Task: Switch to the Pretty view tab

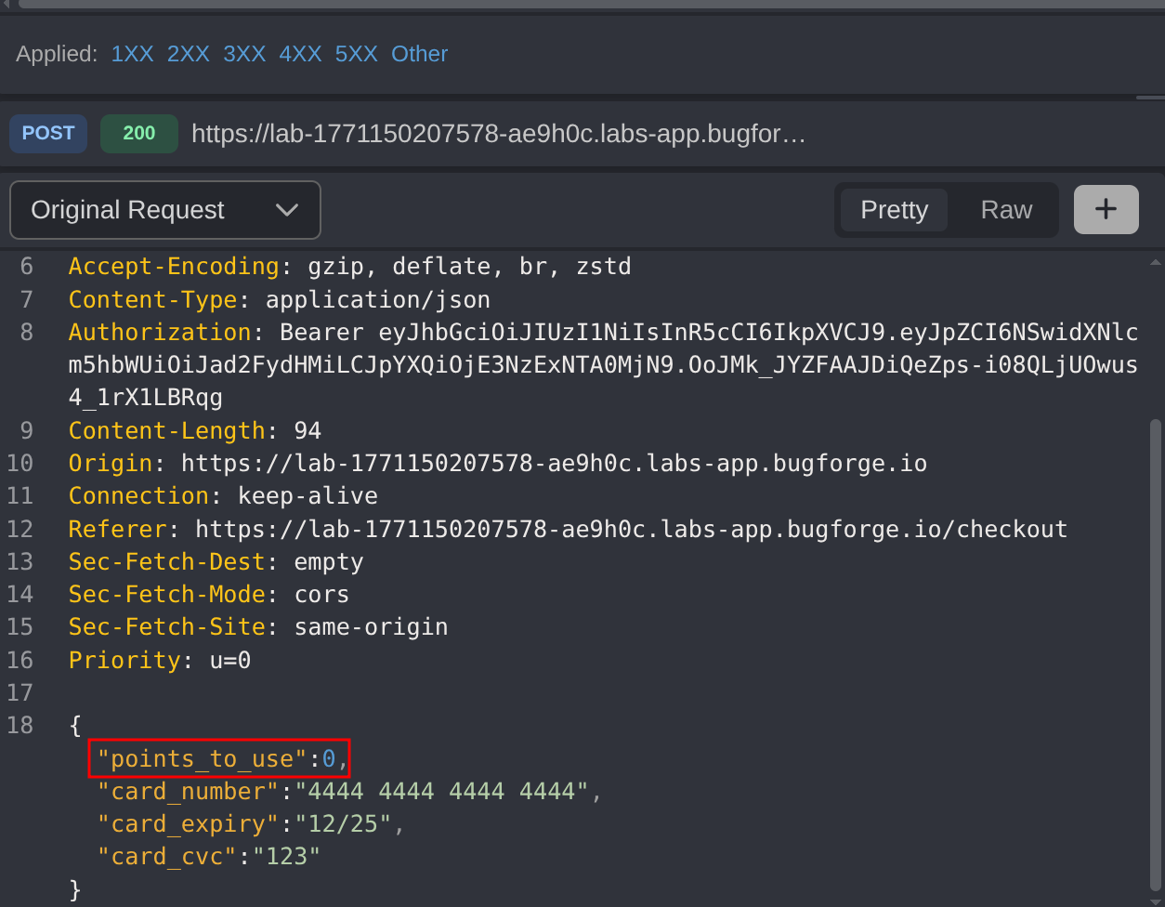Action: coord(894,210)
